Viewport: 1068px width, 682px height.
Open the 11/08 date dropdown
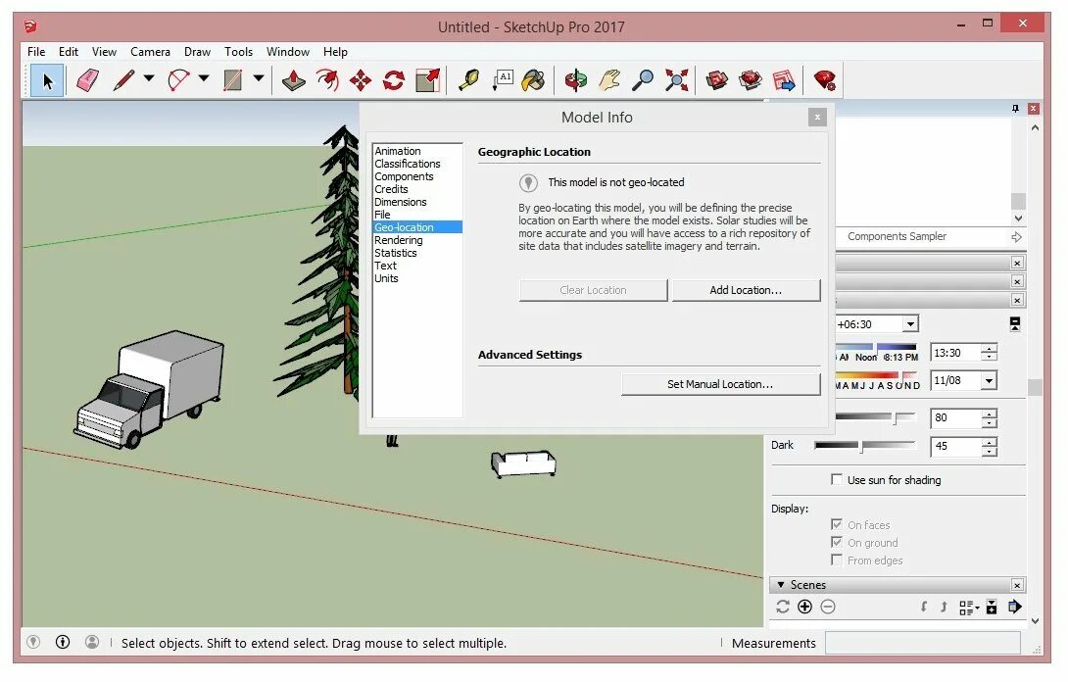pyautogui.click(x=989, y=381)
